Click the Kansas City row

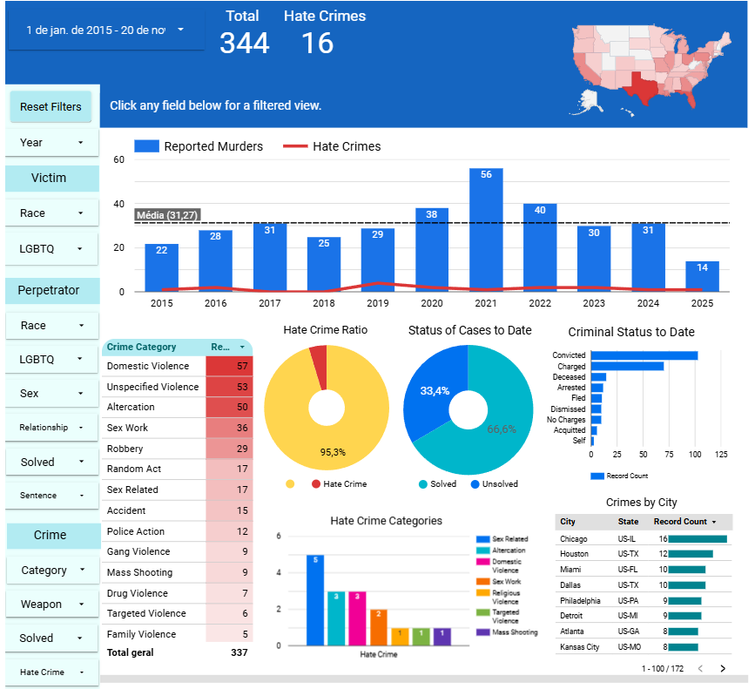[644, 646]
